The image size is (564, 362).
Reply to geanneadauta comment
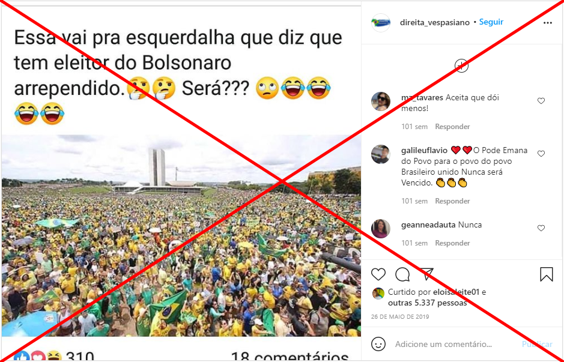[x=452, y=243]
